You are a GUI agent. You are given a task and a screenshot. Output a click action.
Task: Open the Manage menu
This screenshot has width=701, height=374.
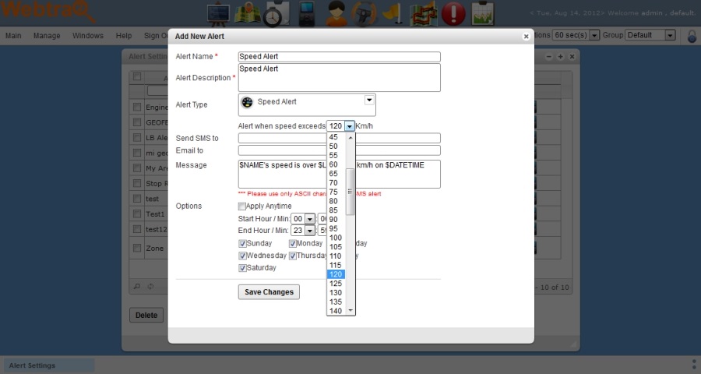[x=47, y=36]
